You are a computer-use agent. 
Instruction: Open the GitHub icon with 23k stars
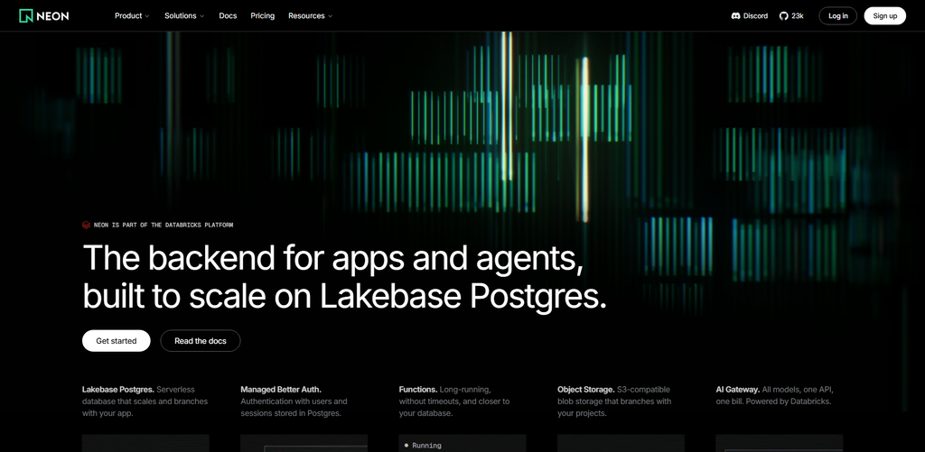(783, 16)
